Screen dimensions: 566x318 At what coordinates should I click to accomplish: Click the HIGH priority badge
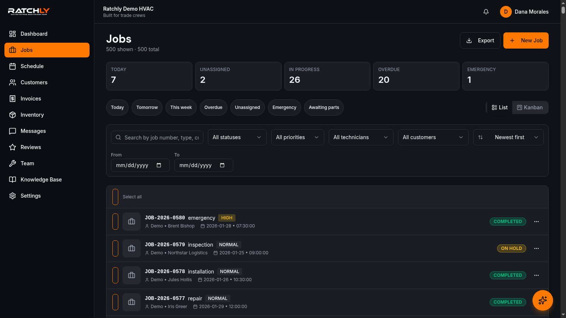point(227,218)
